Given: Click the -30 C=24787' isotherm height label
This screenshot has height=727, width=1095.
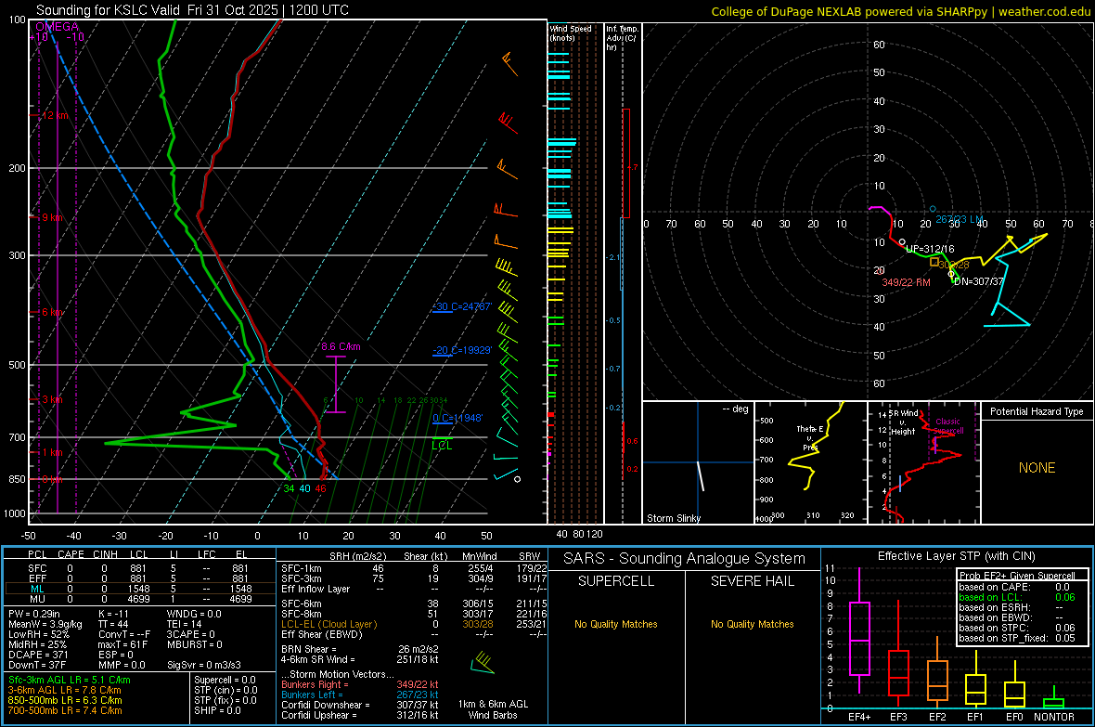Looking at the screenshot, I should point(461,307).
